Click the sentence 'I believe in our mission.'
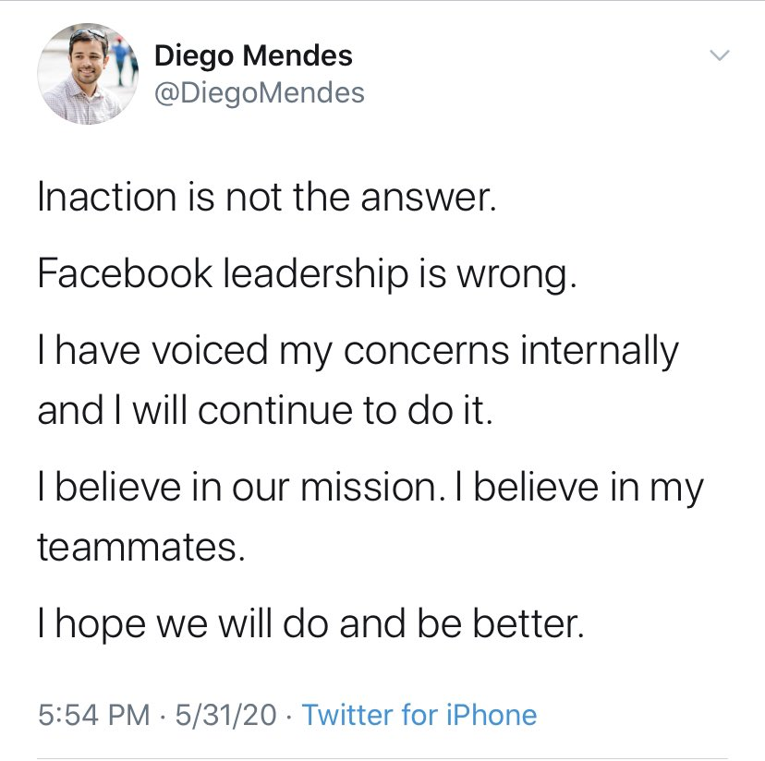 (242, 488)
